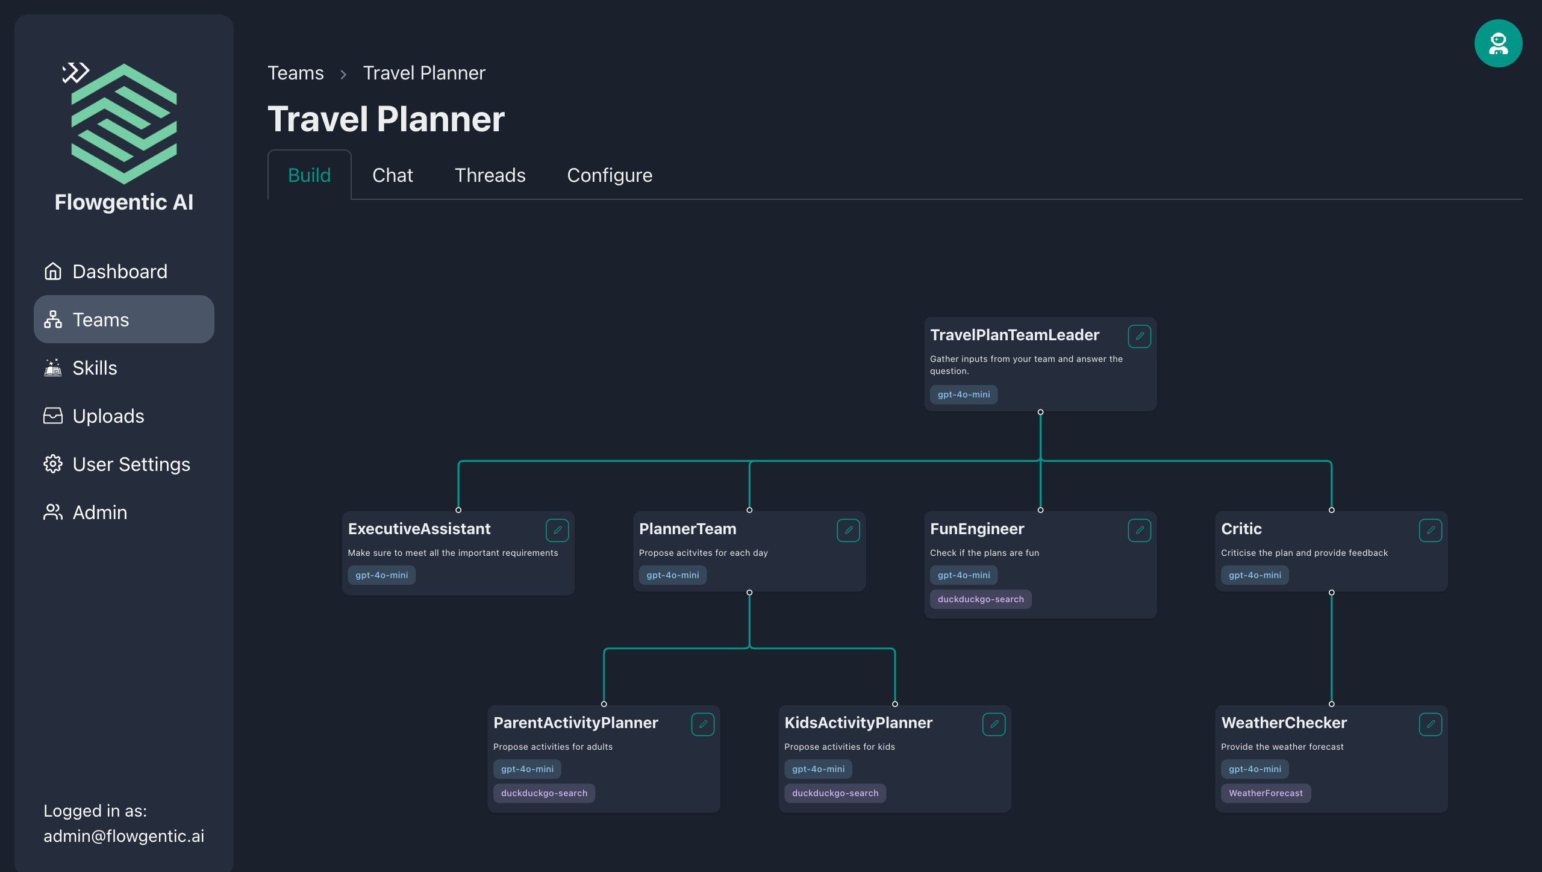Click the Teams hierarchy icon
The height and width of the screenshot is (872, 1542).
53,320
